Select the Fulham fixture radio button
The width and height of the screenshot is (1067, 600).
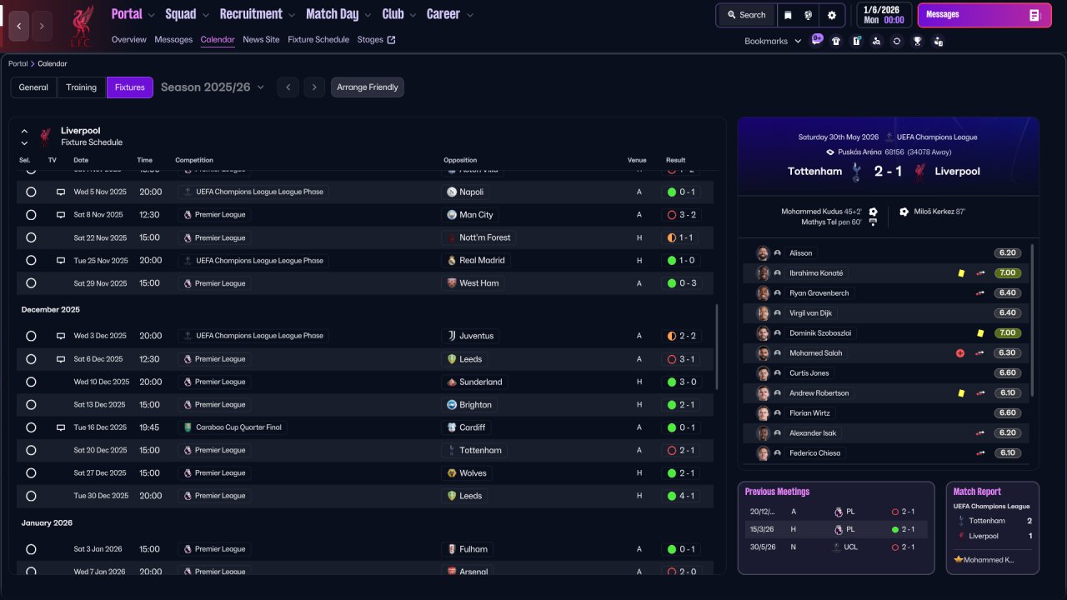point(31,549)
